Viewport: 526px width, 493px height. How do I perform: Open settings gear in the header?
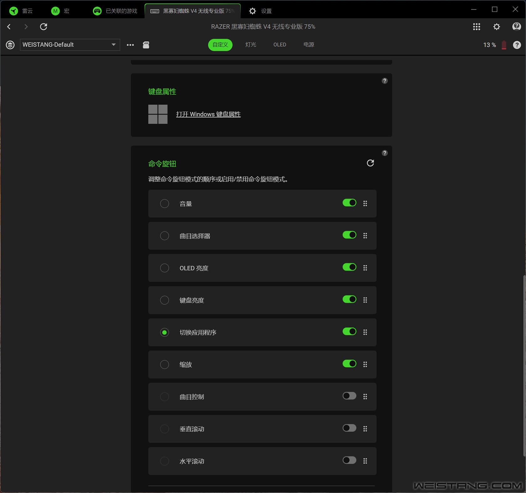pos(497,27)
